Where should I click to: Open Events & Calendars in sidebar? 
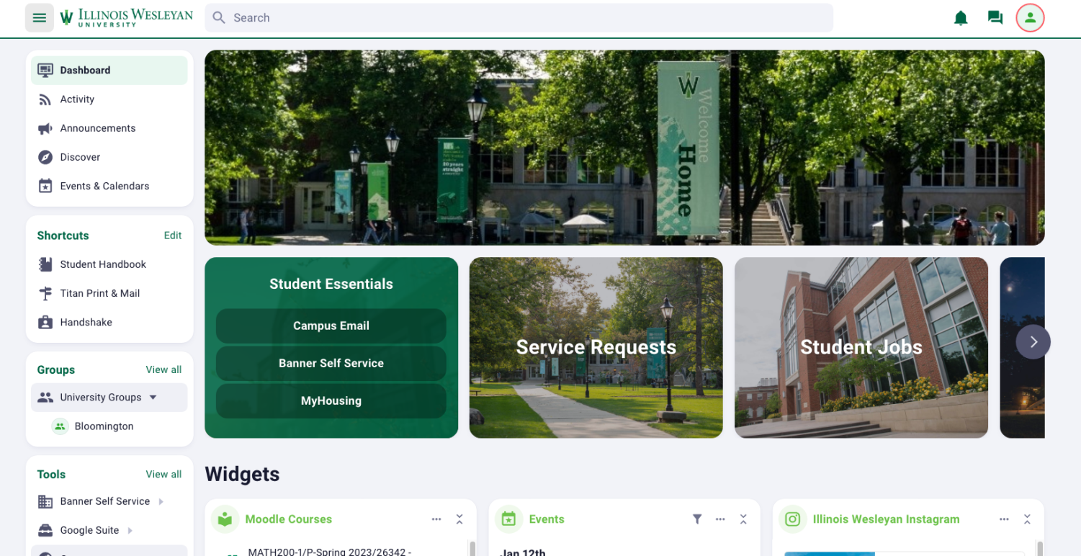[x=104, y=186]
